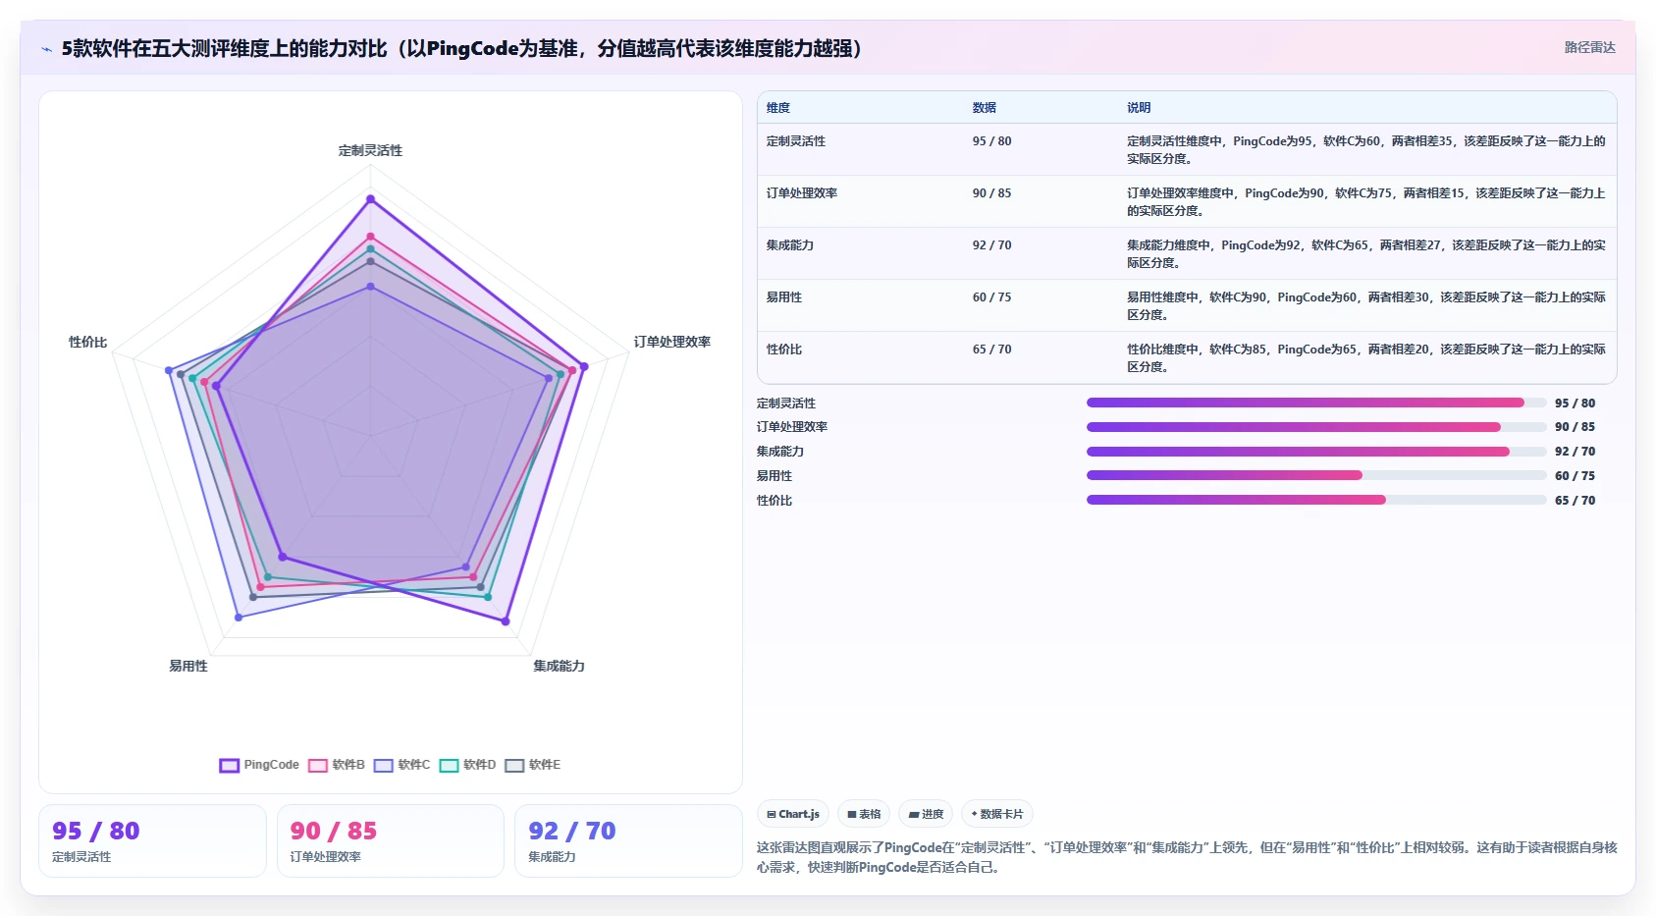
Task: Click the PingCode point on the 集成能力 axis
Action: pos(506,620)
